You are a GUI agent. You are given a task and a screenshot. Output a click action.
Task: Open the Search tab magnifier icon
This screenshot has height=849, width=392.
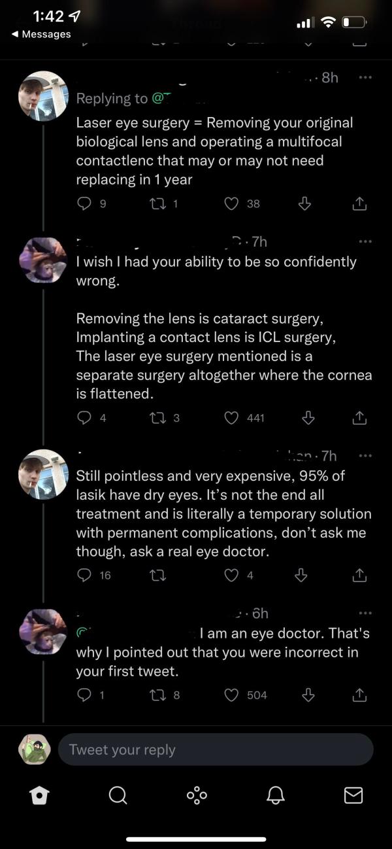pyautogui.click(x=118, y=795)
